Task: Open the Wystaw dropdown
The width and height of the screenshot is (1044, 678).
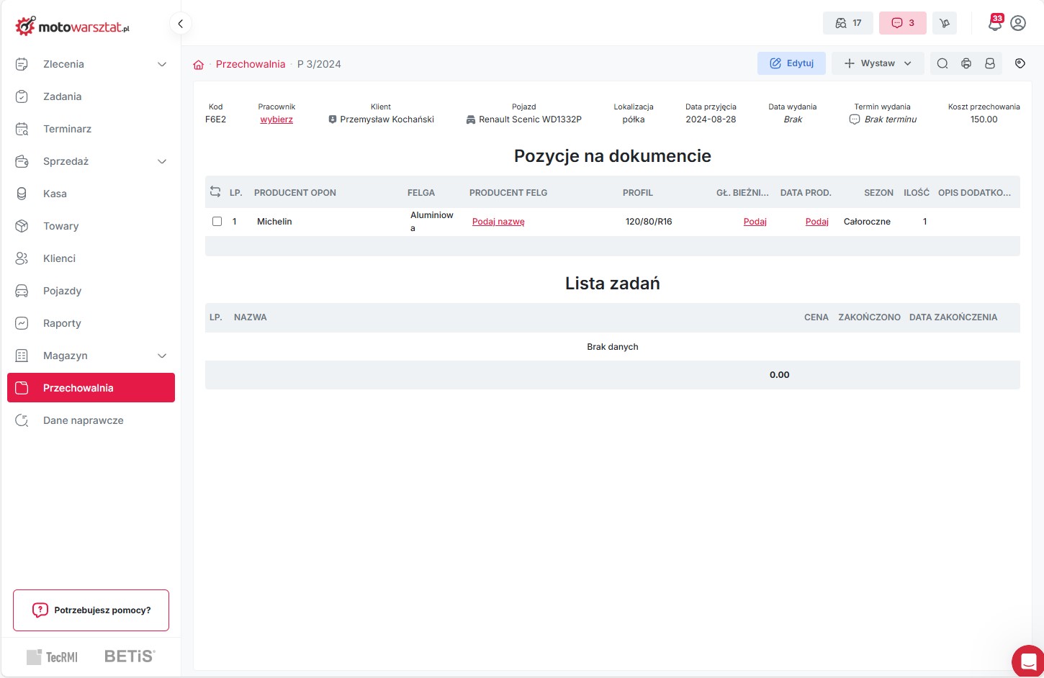Action: tap(878, 63)
